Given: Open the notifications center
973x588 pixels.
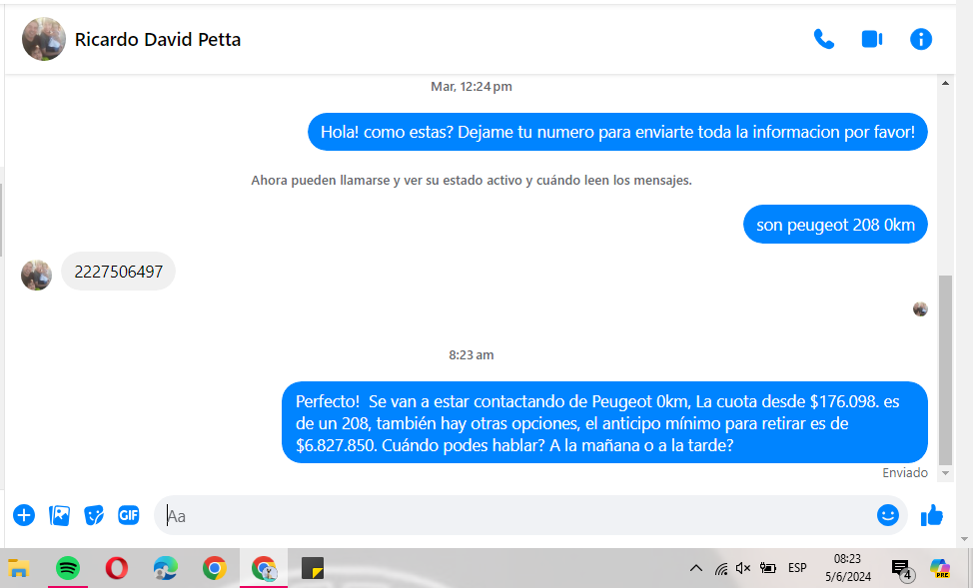Looking at the screenshot, I should 901,569.
